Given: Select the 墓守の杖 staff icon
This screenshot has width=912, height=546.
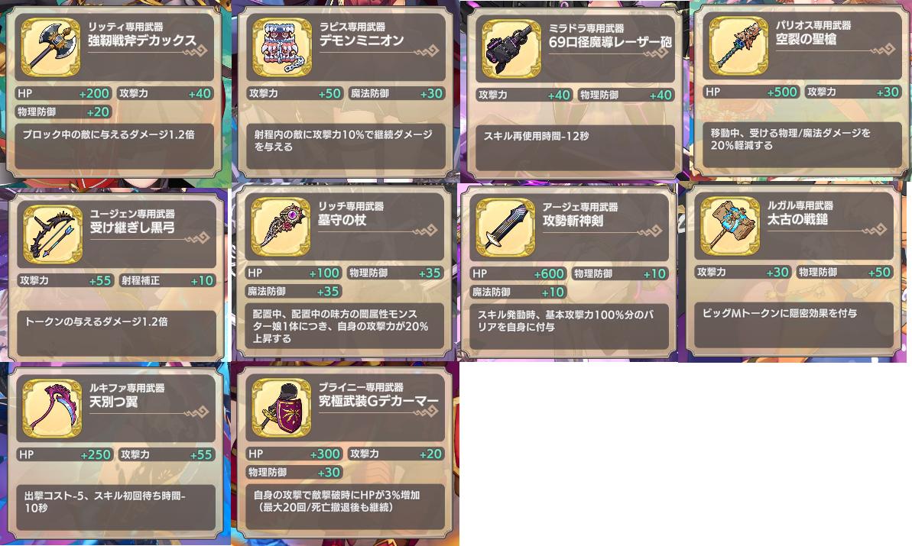Looking at the screenshot, I should point(281,227).
